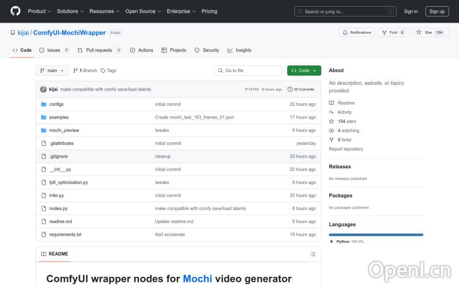Open the fp8_optimization.py file

(x=69, y=182)
